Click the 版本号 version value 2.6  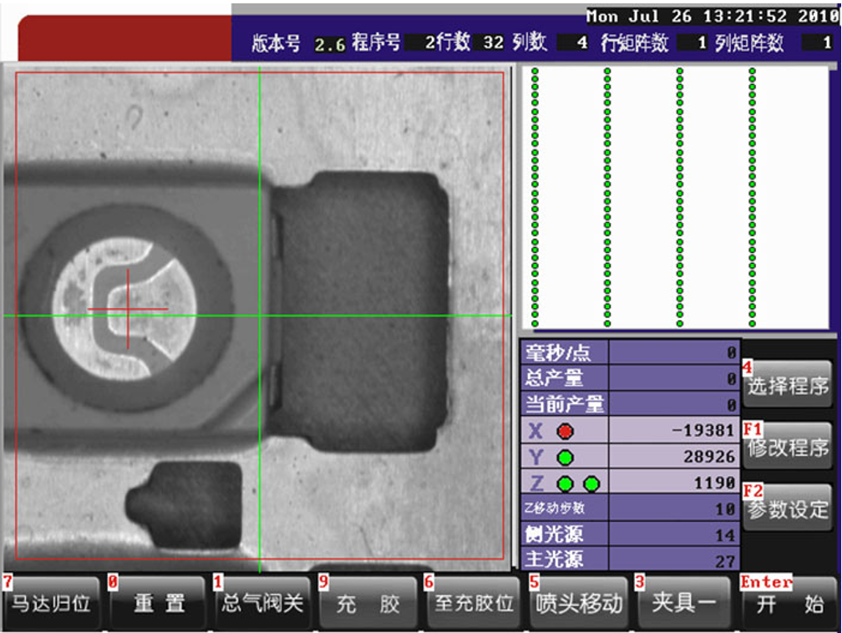click(330, 44)
